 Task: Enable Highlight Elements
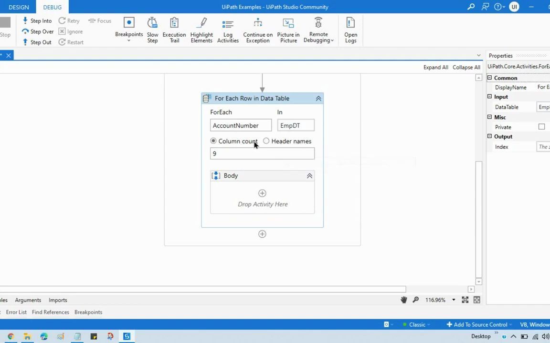(x=201, y=30)
